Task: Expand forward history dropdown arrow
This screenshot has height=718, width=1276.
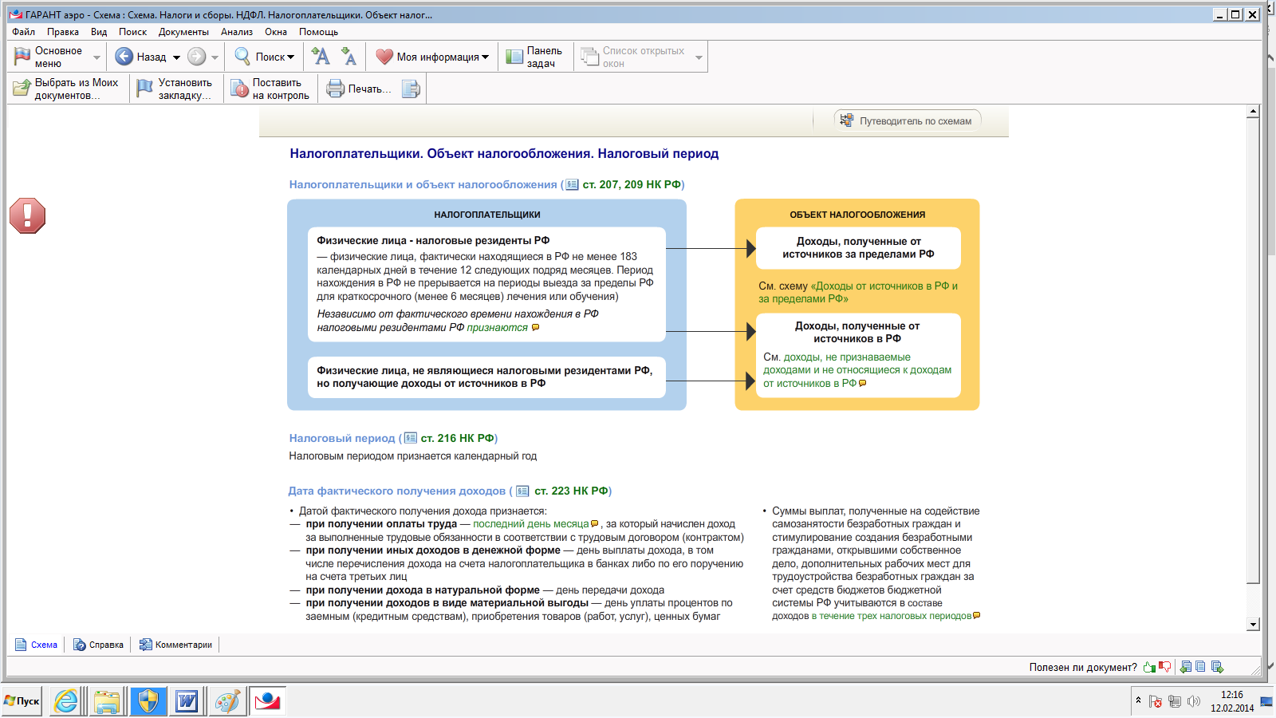Action: (215, 57)
